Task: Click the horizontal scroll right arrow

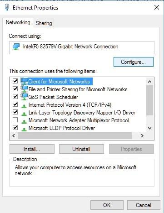Action: point(142,135)
